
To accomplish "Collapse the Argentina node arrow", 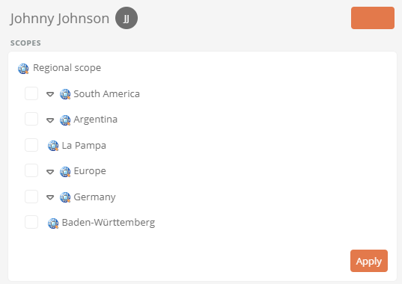I will [50, 120].
